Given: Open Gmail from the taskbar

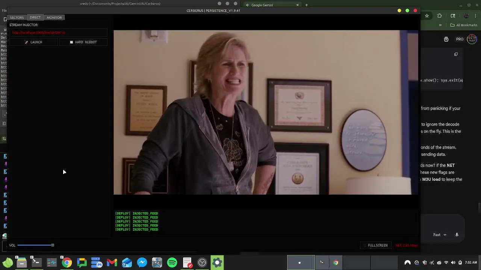Looking at the screenshot, I should click(112, 262).
